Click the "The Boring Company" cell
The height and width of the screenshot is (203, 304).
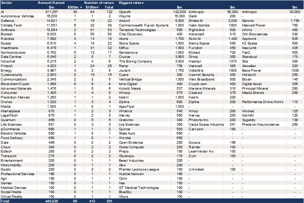[x=135, y=61]
